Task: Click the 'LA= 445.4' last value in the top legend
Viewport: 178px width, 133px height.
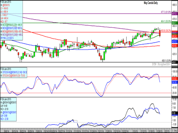Action: (4, 18)
